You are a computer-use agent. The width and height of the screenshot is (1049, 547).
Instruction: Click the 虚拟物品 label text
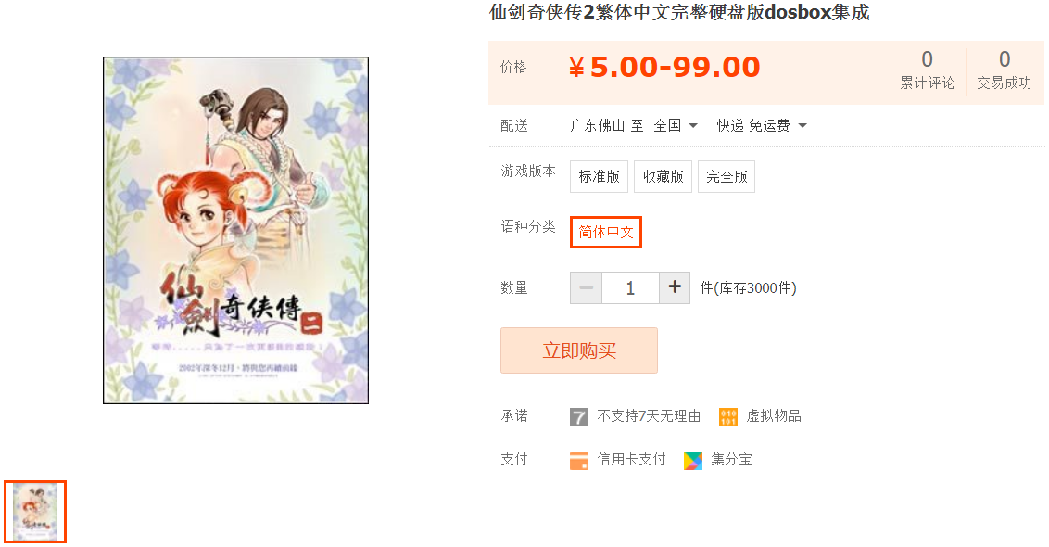coord(774,416)
